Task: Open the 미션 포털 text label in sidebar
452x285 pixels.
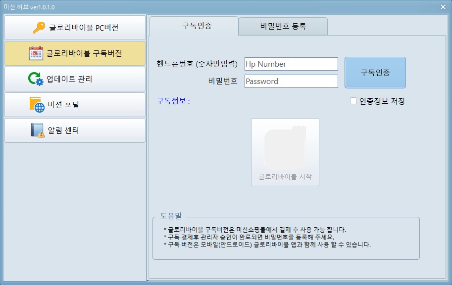Action: [x=63, y=105]
